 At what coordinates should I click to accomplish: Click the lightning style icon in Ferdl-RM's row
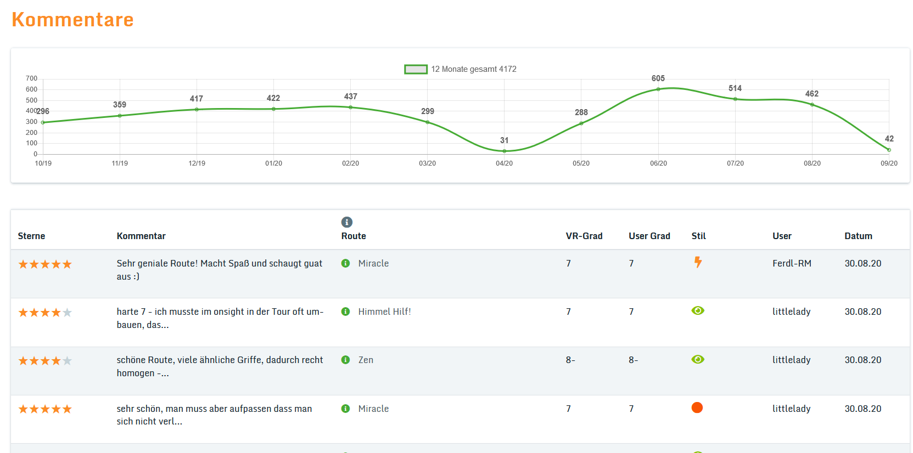coord(698,262)
